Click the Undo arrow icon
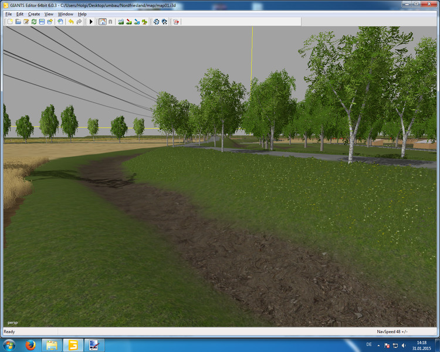The image size is (440, 352). point(71,22)
